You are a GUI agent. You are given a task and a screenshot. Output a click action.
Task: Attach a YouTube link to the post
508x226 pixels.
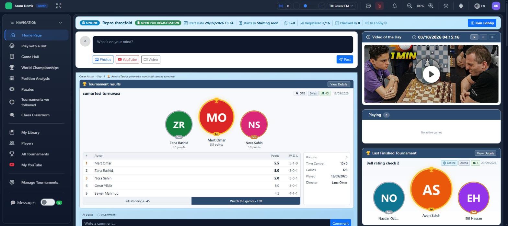(127, 59)
